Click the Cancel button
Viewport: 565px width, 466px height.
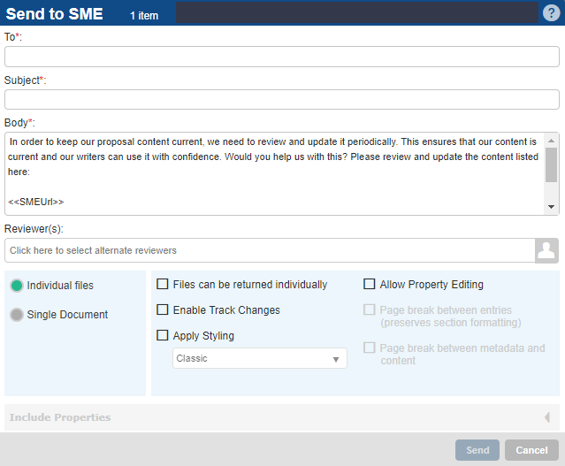pyautogui.click(x=532, y=450)
